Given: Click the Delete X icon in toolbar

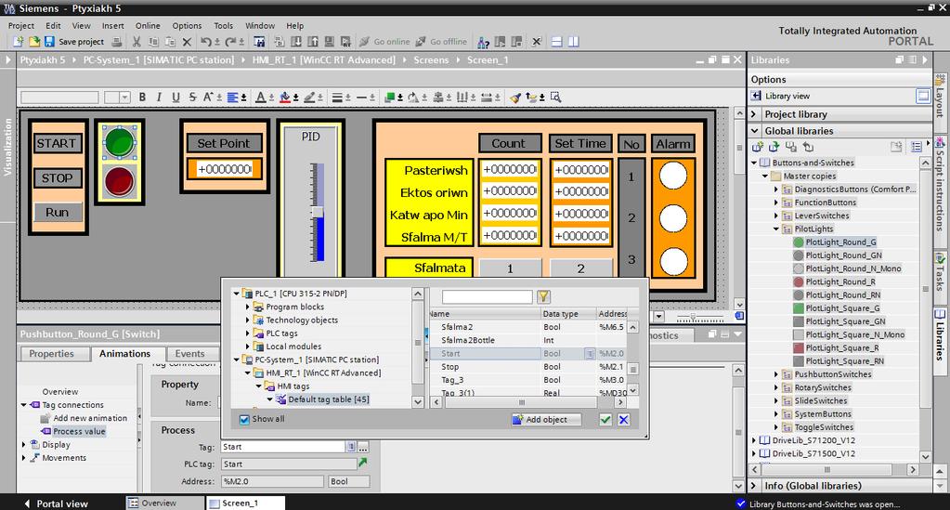Looking at the screenshot, I should 187,41.
